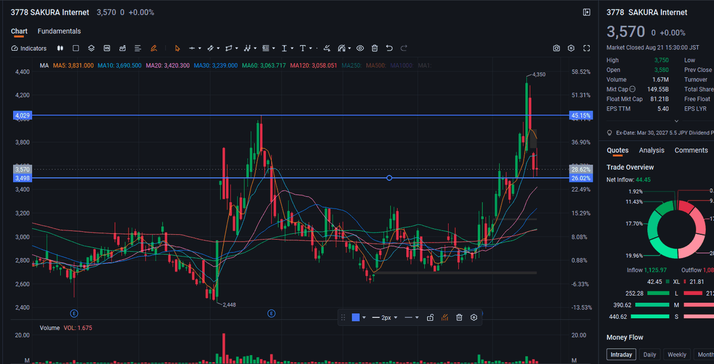Activate the highlighted orange drawing pen icon
The height and width of the screenshot is (364, 714).
[154, 48]
